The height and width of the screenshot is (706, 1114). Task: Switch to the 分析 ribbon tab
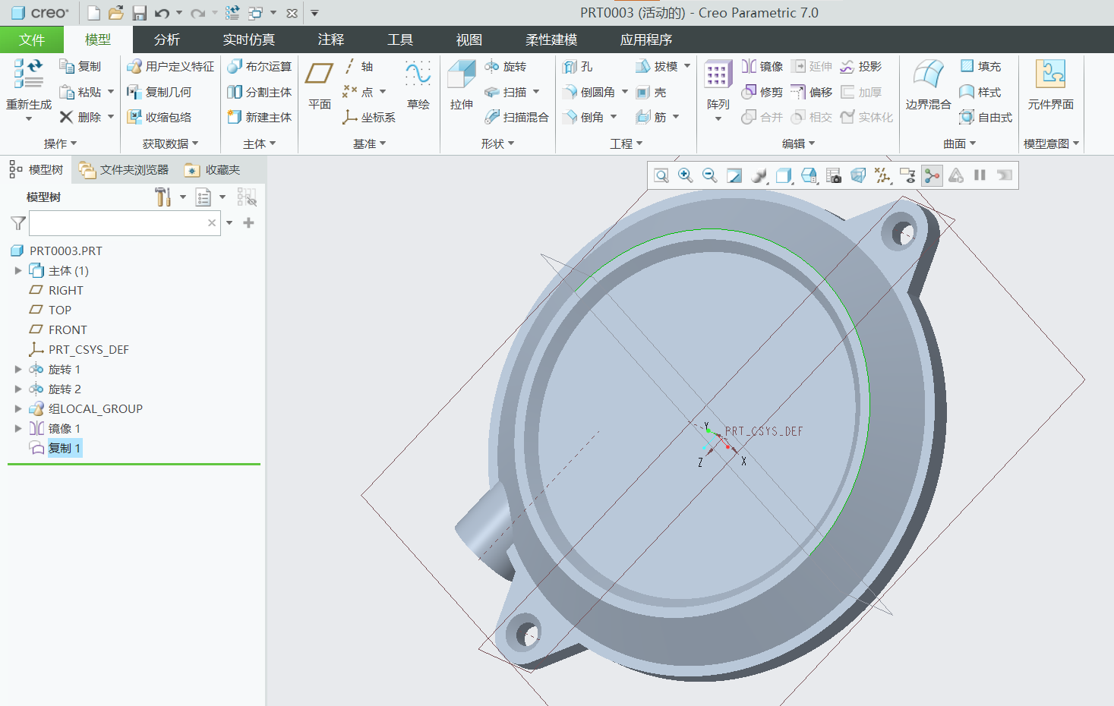coord(167,39)
